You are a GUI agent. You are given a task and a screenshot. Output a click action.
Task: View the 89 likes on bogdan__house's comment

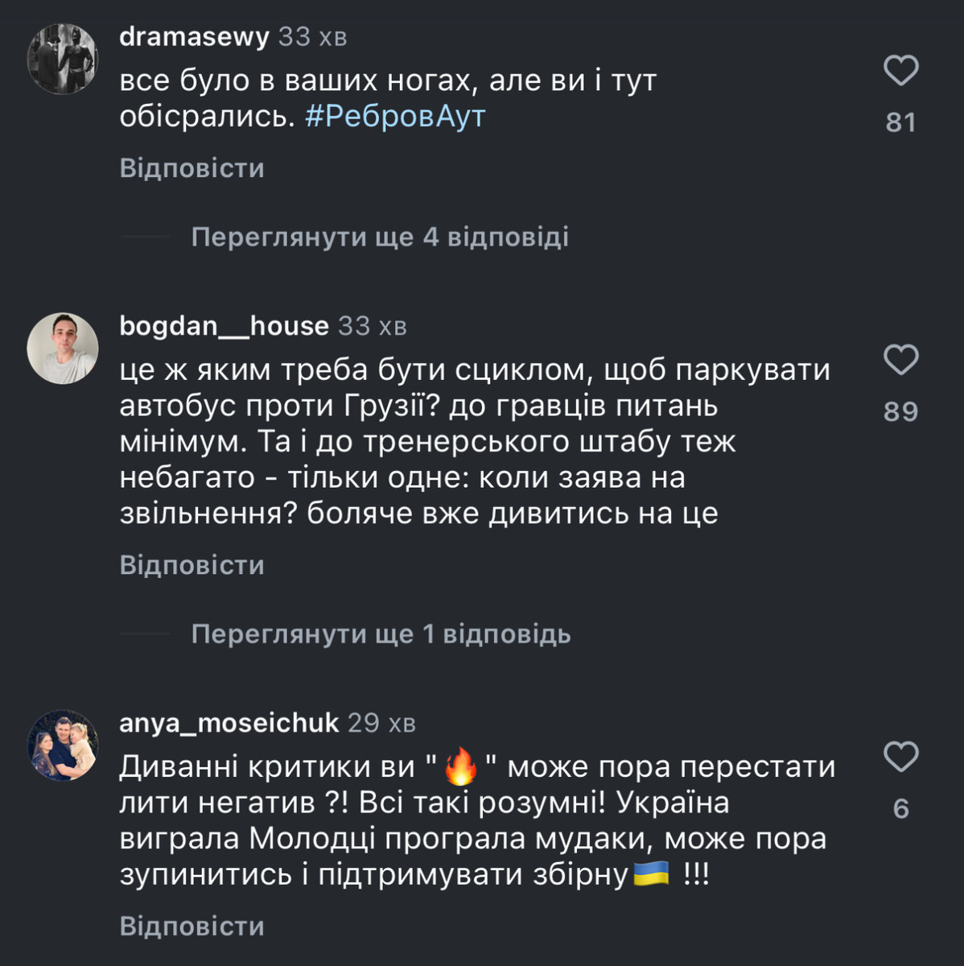pos(900,411)
